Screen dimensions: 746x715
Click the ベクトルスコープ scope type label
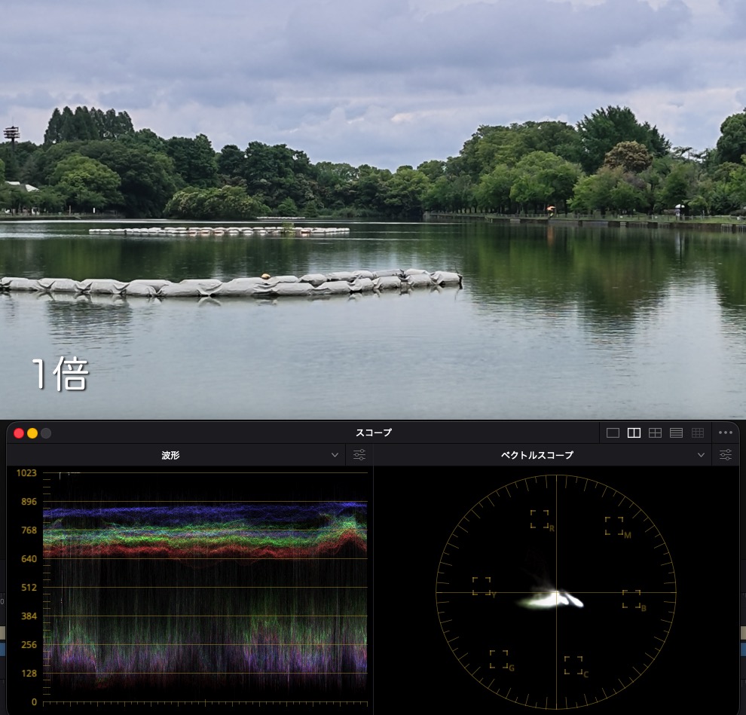[x=537, y=455]
